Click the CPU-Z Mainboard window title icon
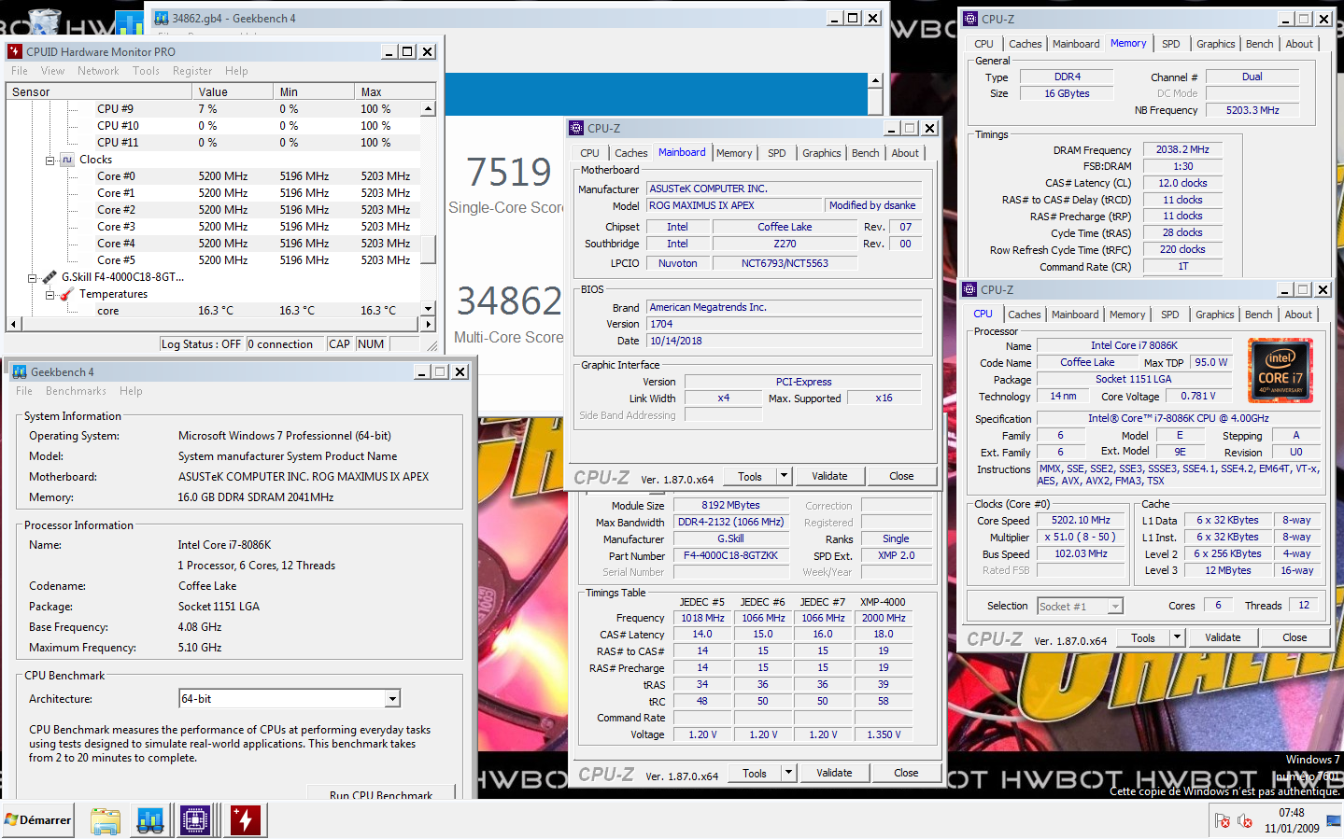The height and width of the screenshot is (839, 1344). pos(577,129)
